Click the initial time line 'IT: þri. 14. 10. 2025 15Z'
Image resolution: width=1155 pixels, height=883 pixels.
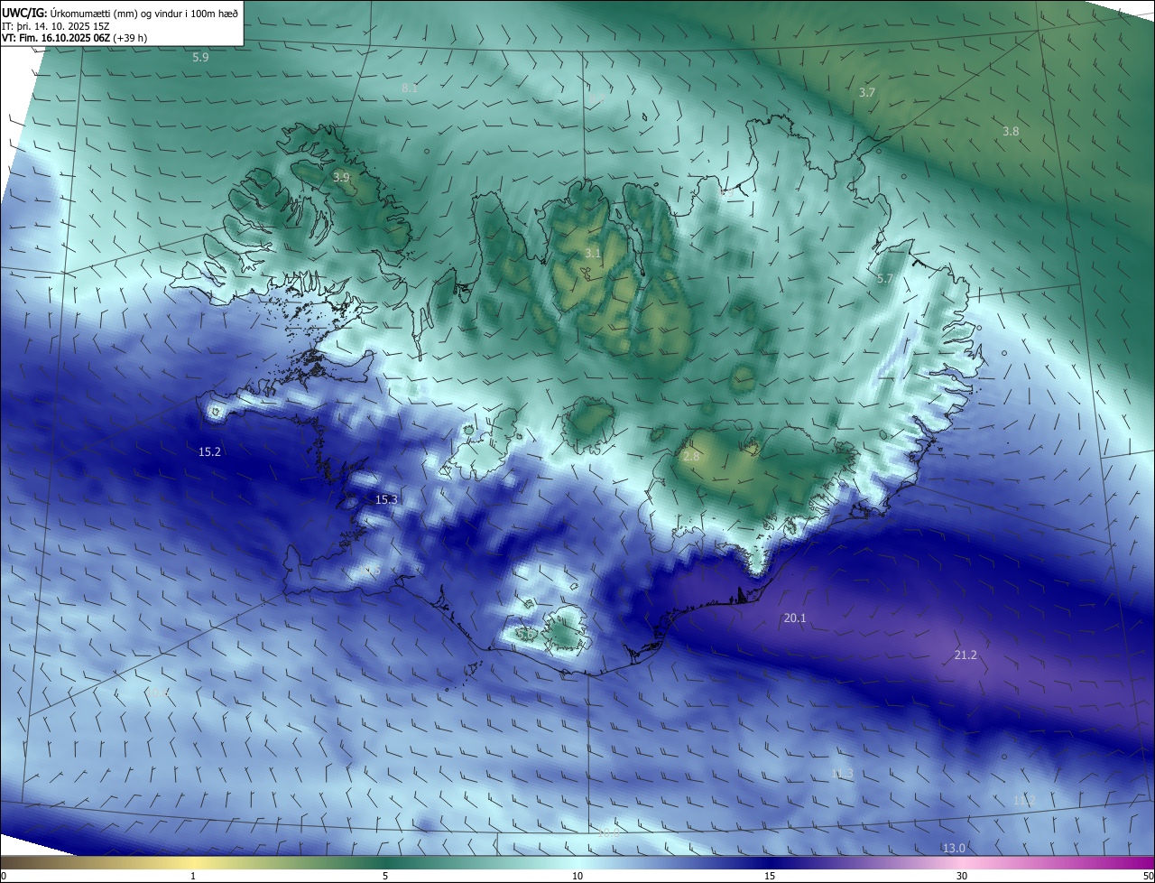click(x=54, y=26)
